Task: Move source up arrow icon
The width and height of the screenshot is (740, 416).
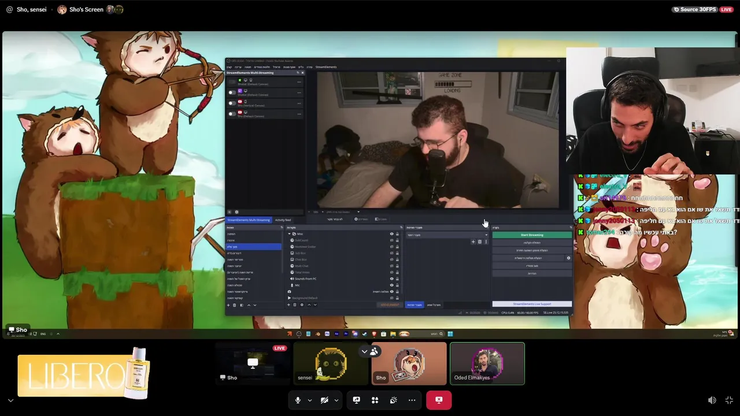Action: tap(309, 305)
